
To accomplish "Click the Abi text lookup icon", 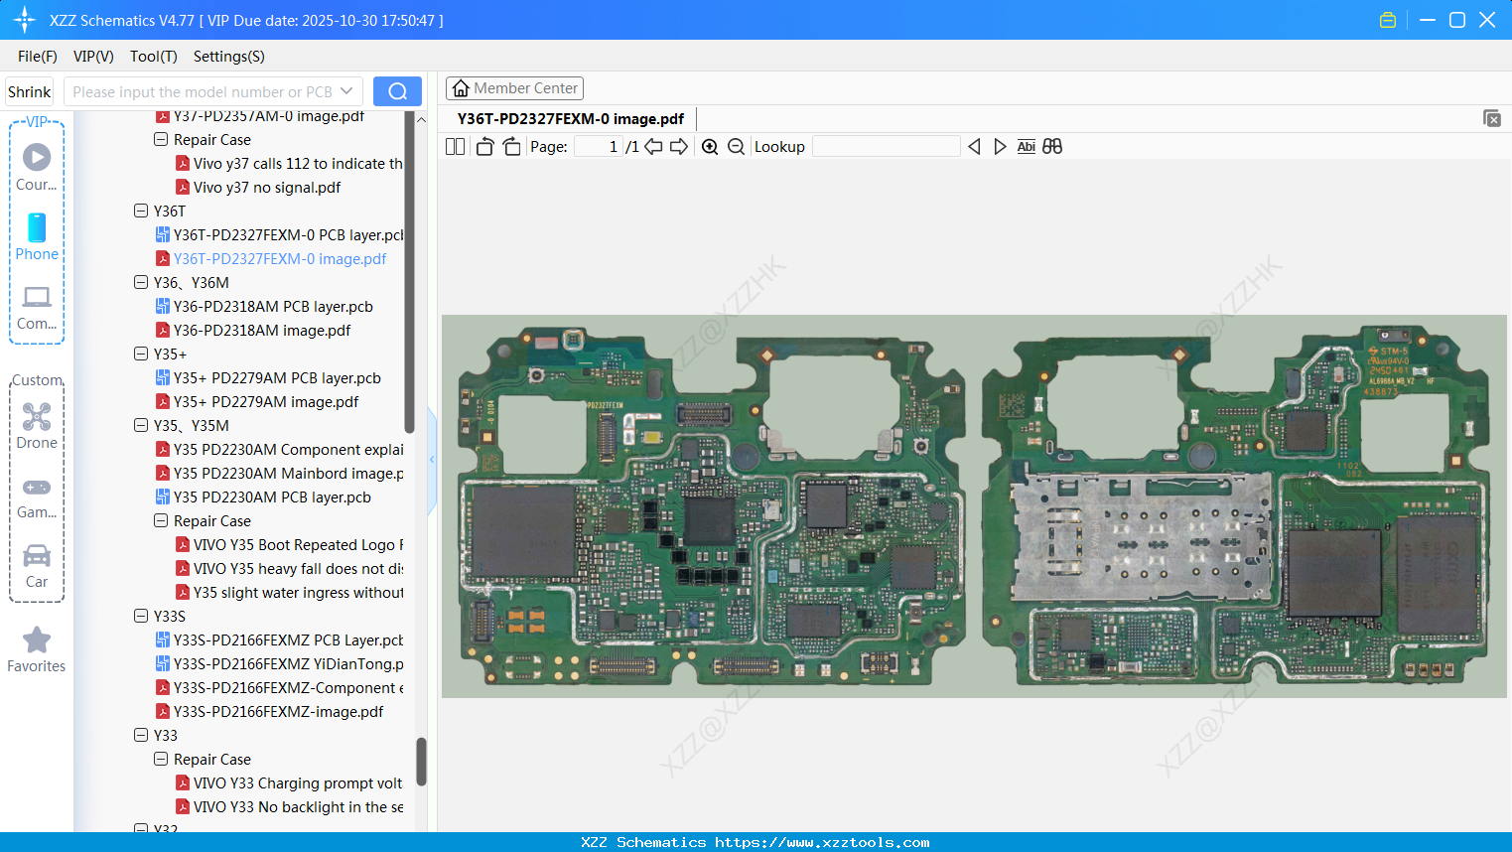I will pos(1026,146).
